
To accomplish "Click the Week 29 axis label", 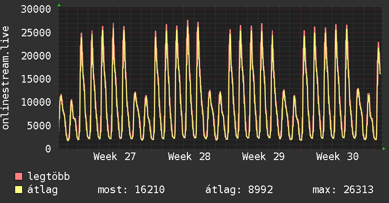I will pos(263,157).
